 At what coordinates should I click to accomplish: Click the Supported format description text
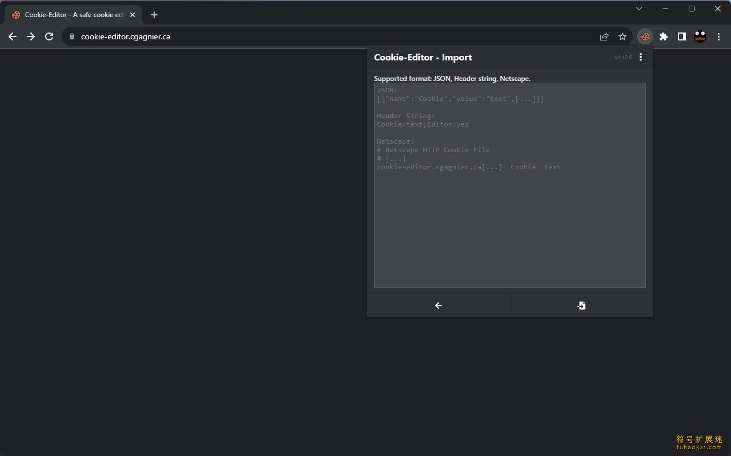point(452,79)
